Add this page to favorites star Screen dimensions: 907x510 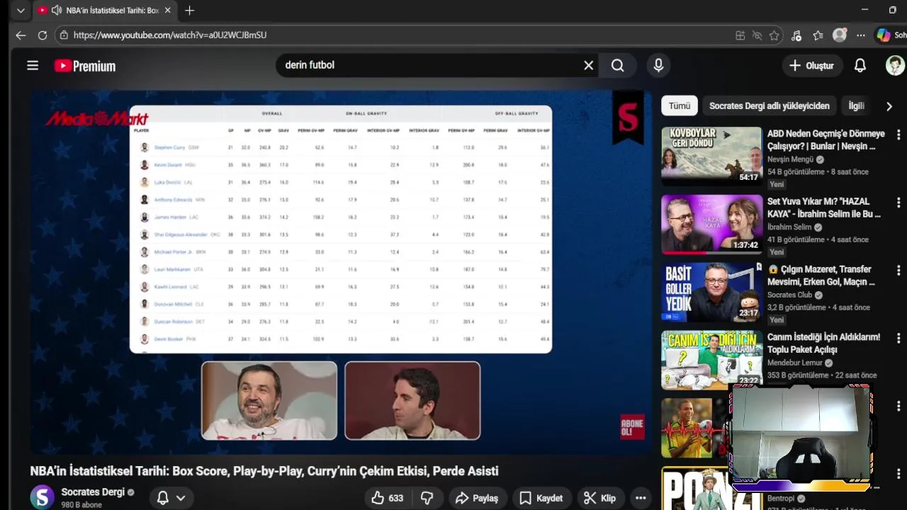point(774,35)
